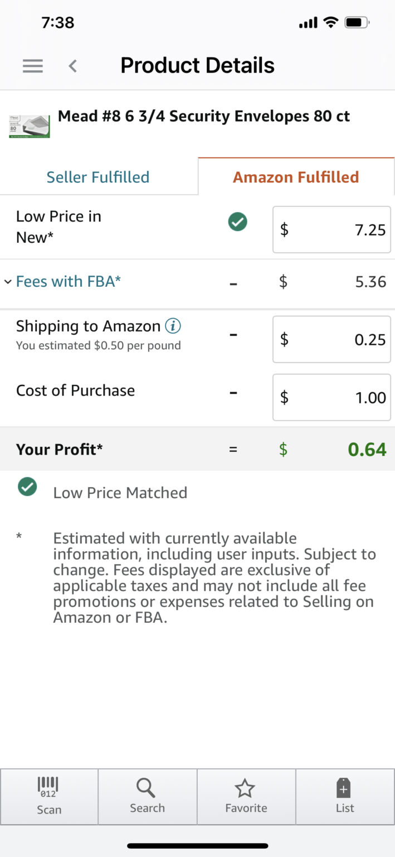Image resolution: width=395 pixels, height=857 pixels.
Task: Open the Fees with FBA link
Action: pos(68,282)
